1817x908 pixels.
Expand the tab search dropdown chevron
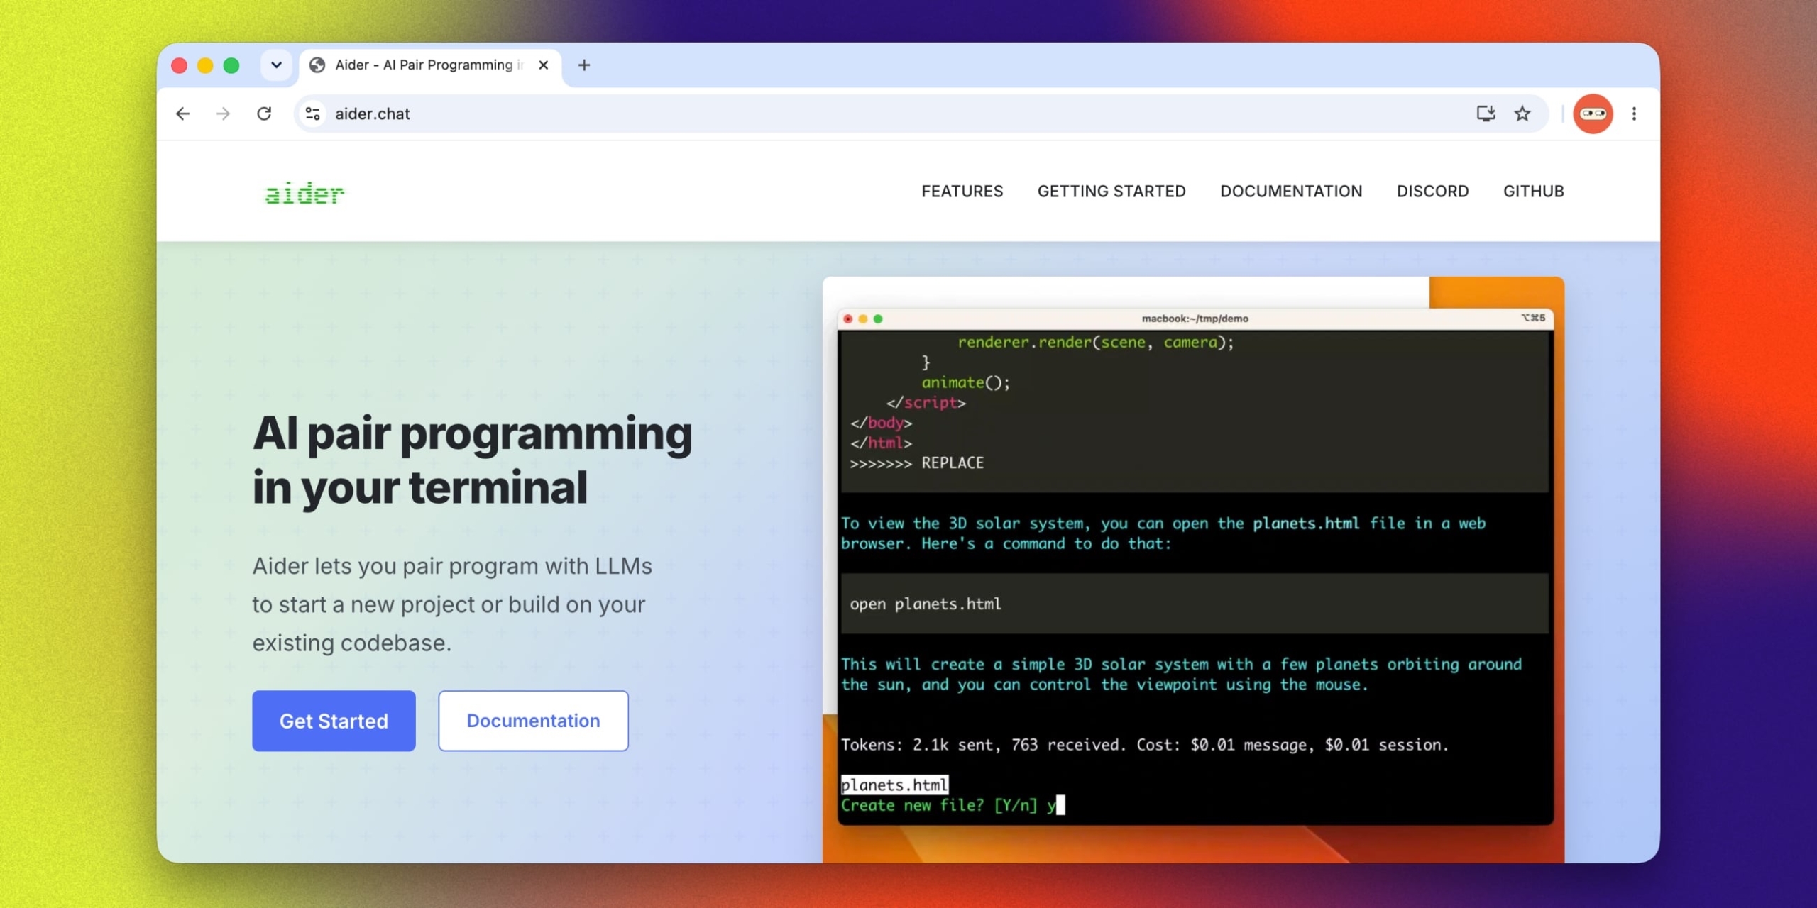click(276, 65)
